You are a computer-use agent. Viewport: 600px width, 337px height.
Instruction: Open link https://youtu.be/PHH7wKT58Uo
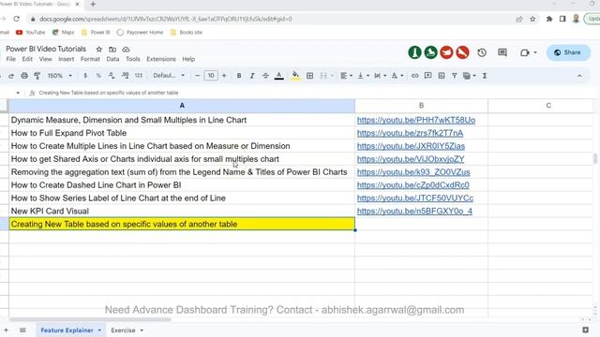click(416, 120)
